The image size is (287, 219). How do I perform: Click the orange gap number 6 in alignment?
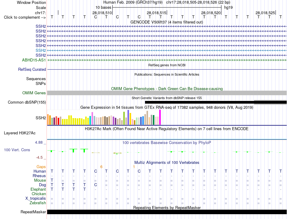[101, 167]
